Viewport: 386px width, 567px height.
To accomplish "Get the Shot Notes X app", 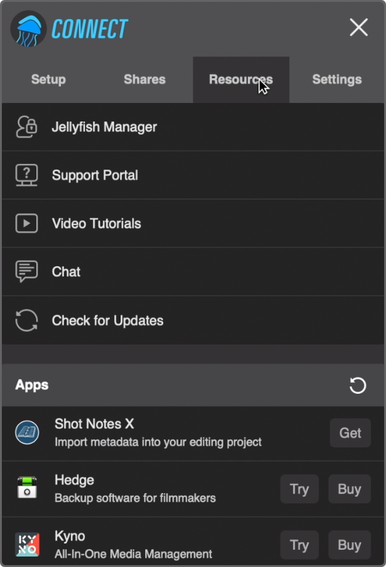I will pos(350,433).
